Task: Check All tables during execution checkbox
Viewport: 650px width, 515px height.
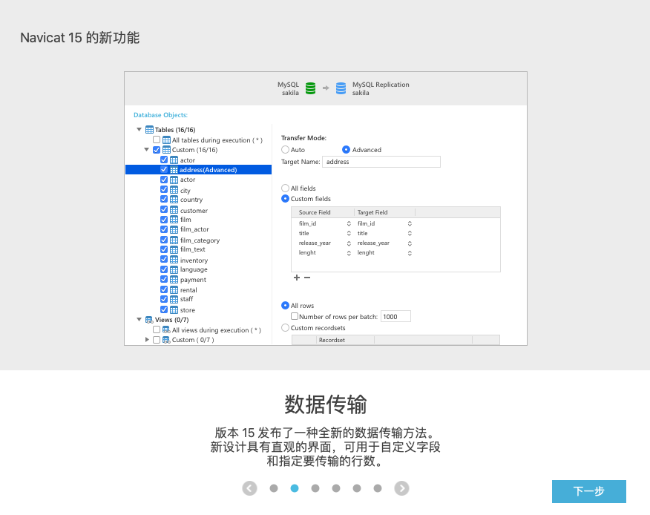Action: pyautogui.click(x=157, y=140)
